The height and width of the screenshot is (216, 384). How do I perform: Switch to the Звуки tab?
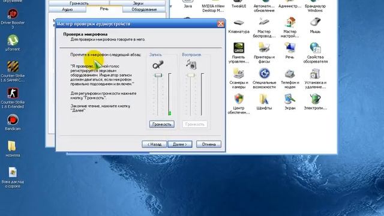pyautogui.click(x=138, y=3)
